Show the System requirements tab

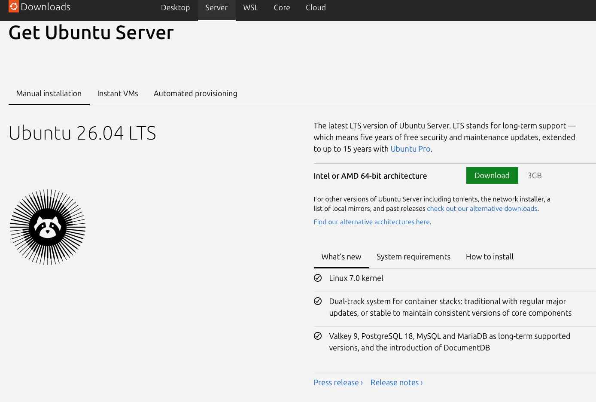tap(414, 257)
